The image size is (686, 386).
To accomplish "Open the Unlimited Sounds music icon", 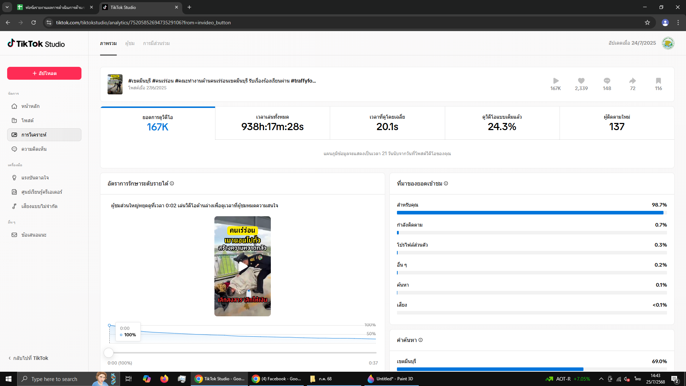I will pyautogui.click(x=14, y=206).
